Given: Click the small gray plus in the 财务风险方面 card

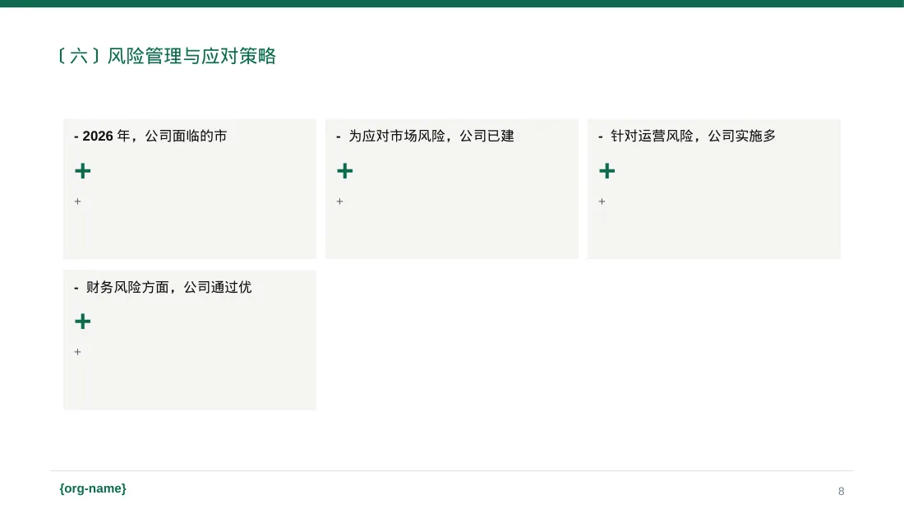Looking at the screenshot, I should click(x=78, y=352).
